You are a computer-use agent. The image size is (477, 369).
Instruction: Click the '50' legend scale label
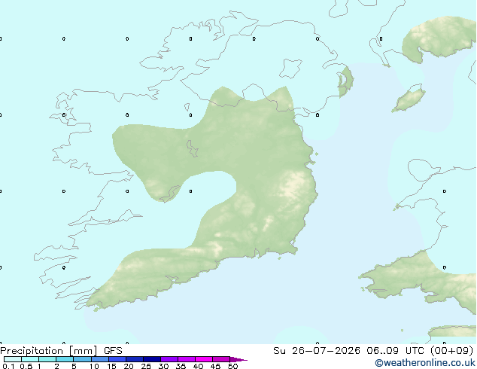point(232,366)
